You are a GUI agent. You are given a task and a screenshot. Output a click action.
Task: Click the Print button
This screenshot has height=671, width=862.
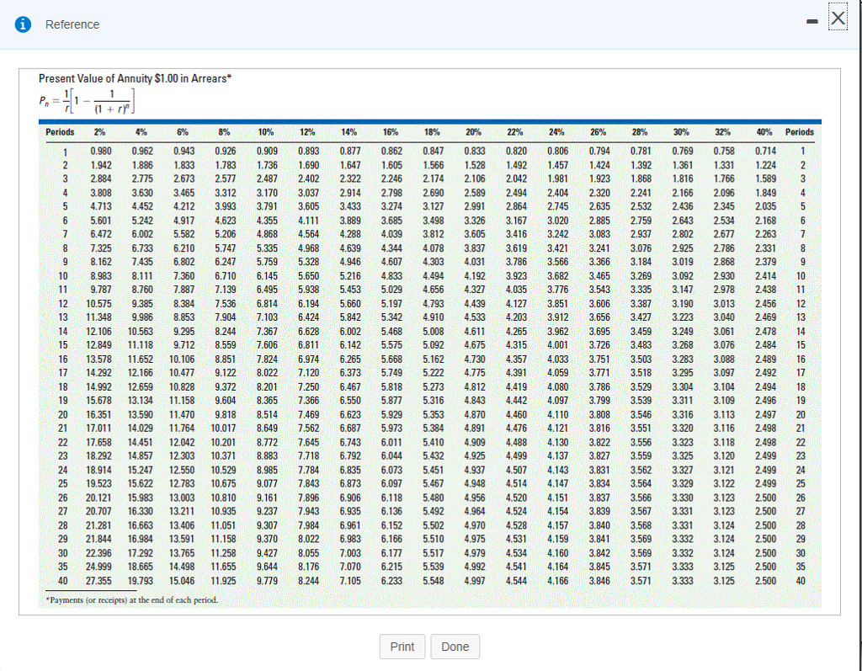tap(402, 647)
